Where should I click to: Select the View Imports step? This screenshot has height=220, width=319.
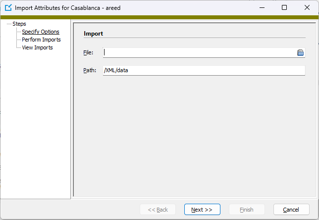(38, 47)
